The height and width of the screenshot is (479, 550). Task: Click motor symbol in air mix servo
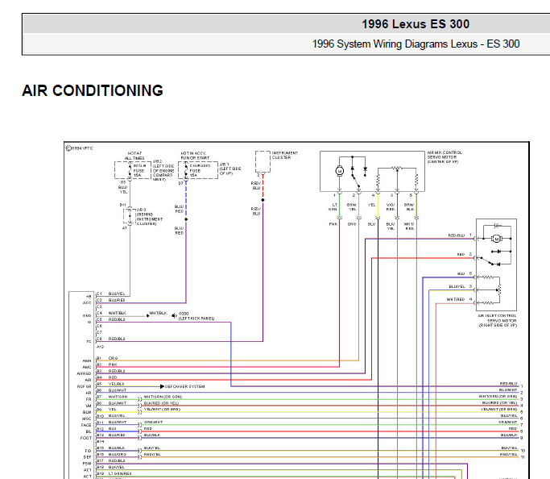339,171
